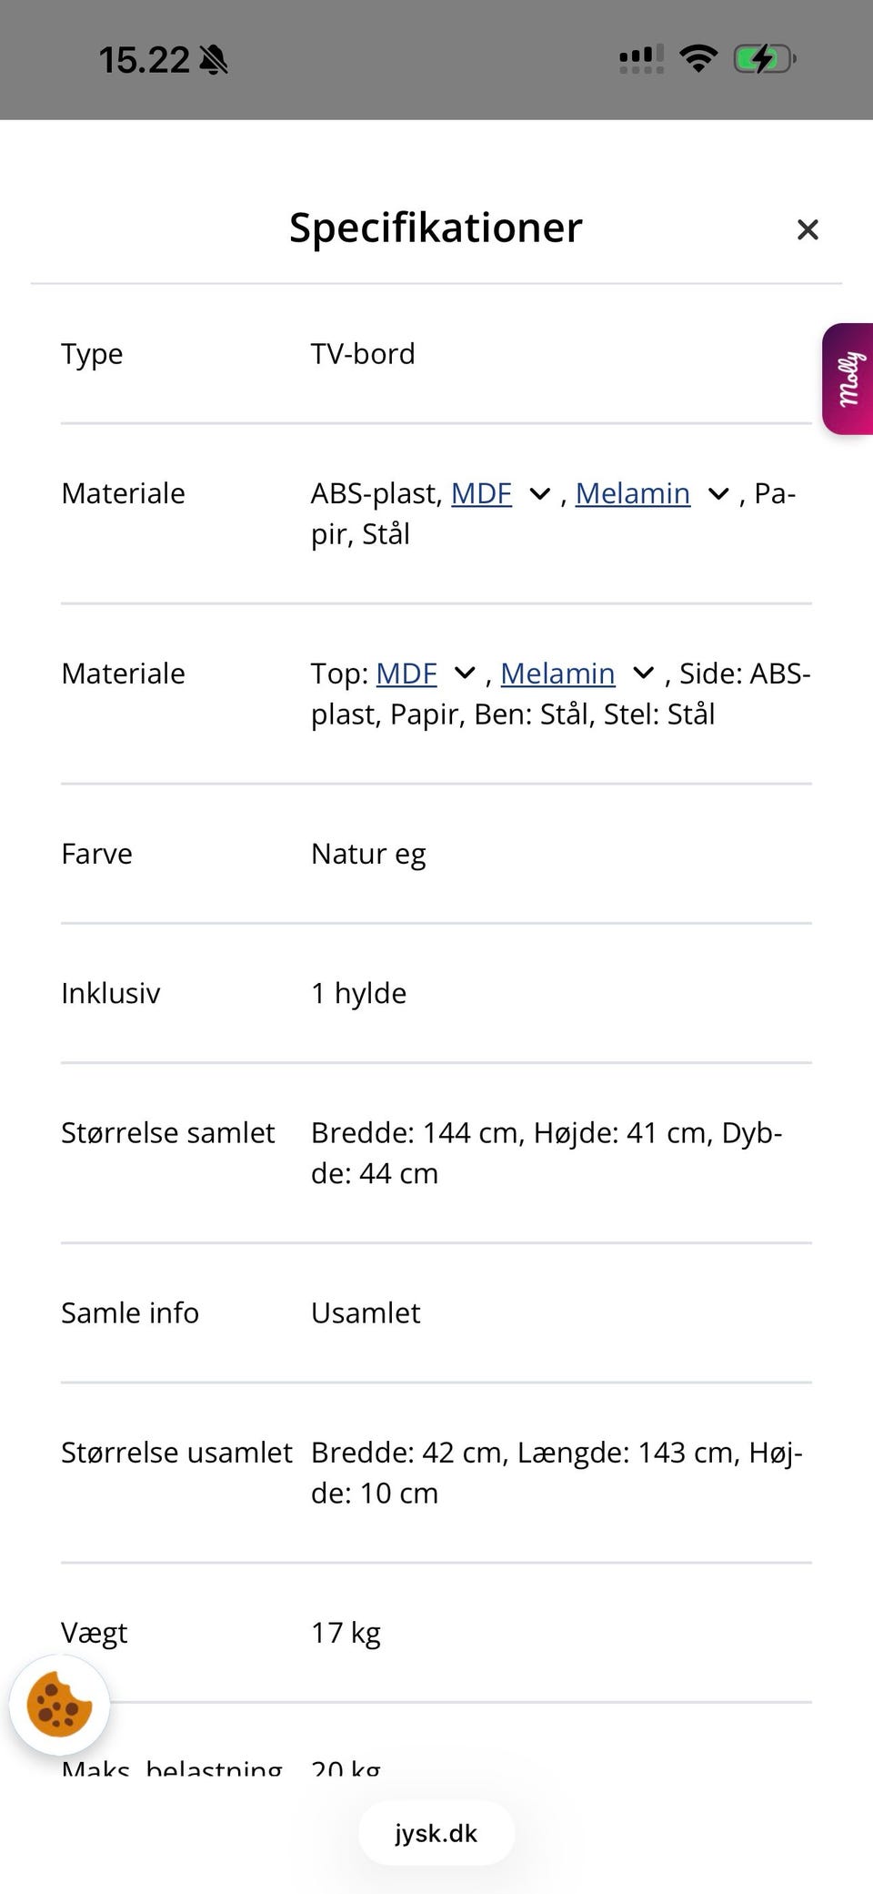The width and height of the screenshot is (873, 1894).
Task: Open the Melamin link in the first Materiale row
Action: pyautogui.click(x=633, y=494)
